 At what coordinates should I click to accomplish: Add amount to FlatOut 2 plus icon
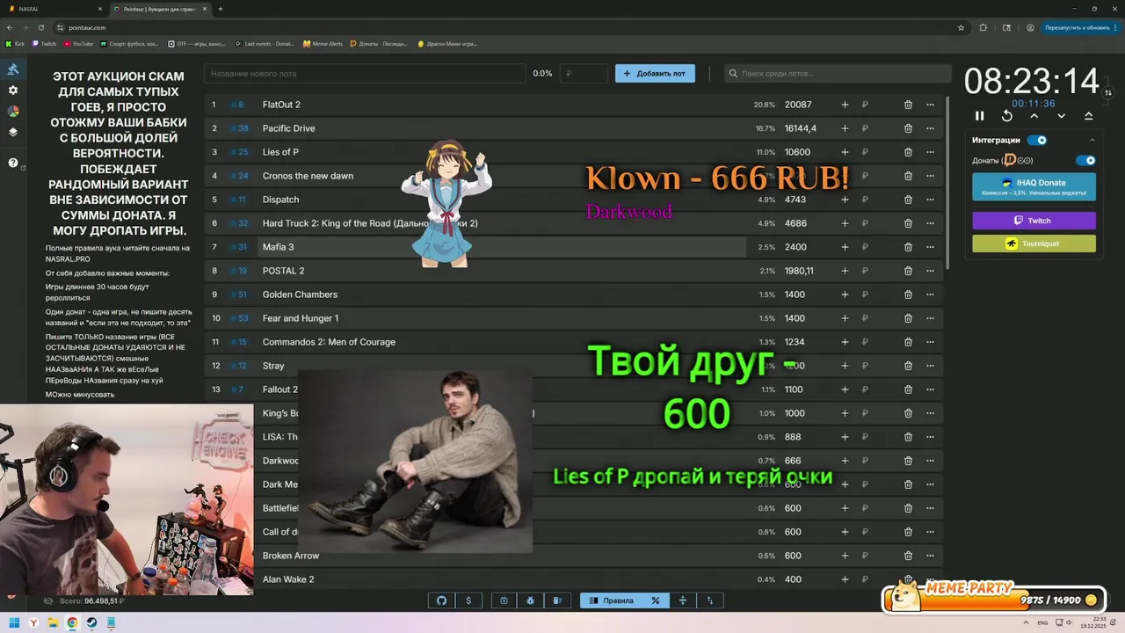click(x=845, y=105)
